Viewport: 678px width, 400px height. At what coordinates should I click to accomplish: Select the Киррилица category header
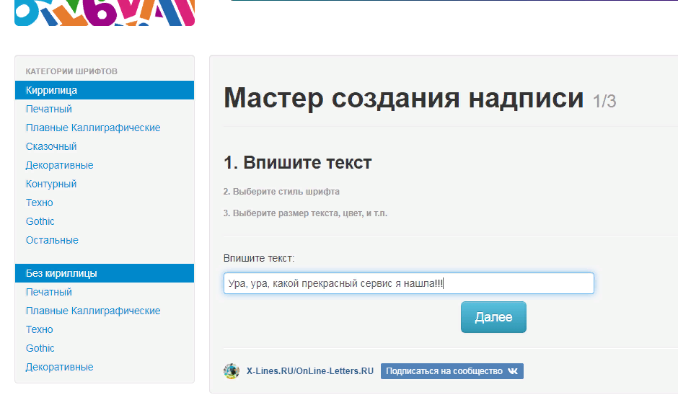point(105,90)
